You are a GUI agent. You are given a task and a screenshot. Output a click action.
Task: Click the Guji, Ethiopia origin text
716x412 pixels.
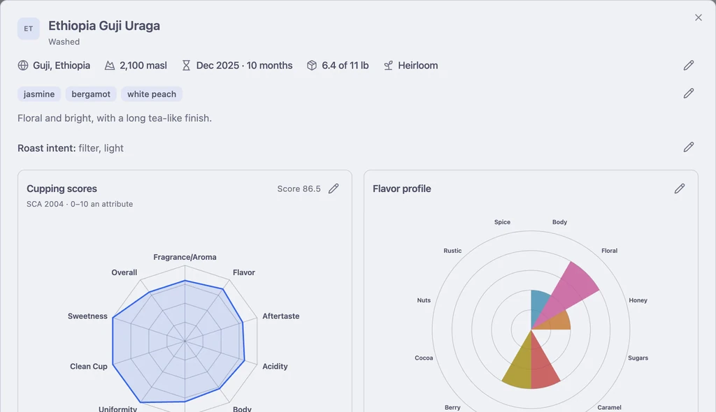62,65
